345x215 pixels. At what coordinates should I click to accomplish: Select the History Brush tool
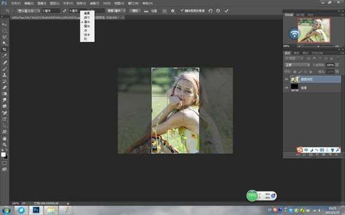[x=5, y=81]
